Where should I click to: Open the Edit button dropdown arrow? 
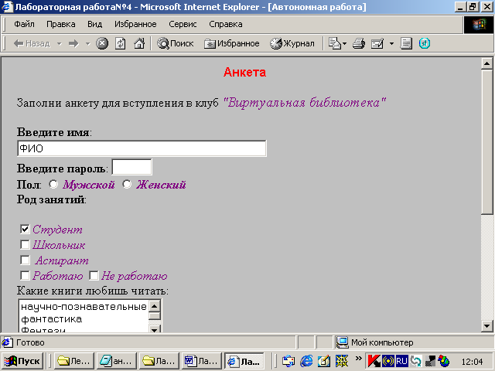coord(391,43)
